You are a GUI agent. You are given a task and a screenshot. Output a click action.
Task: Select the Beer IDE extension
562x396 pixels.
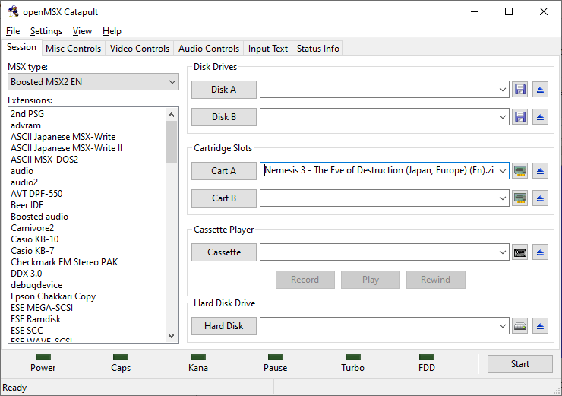[27, 205]
